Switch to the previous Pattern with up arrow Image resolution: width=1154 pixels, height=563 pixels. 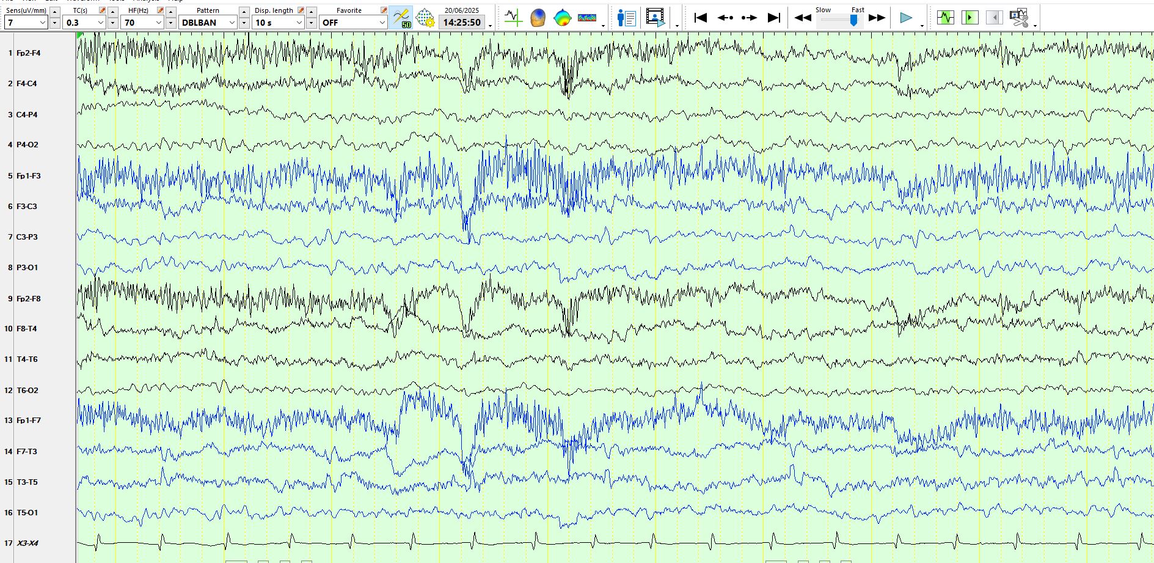(244, 12)
